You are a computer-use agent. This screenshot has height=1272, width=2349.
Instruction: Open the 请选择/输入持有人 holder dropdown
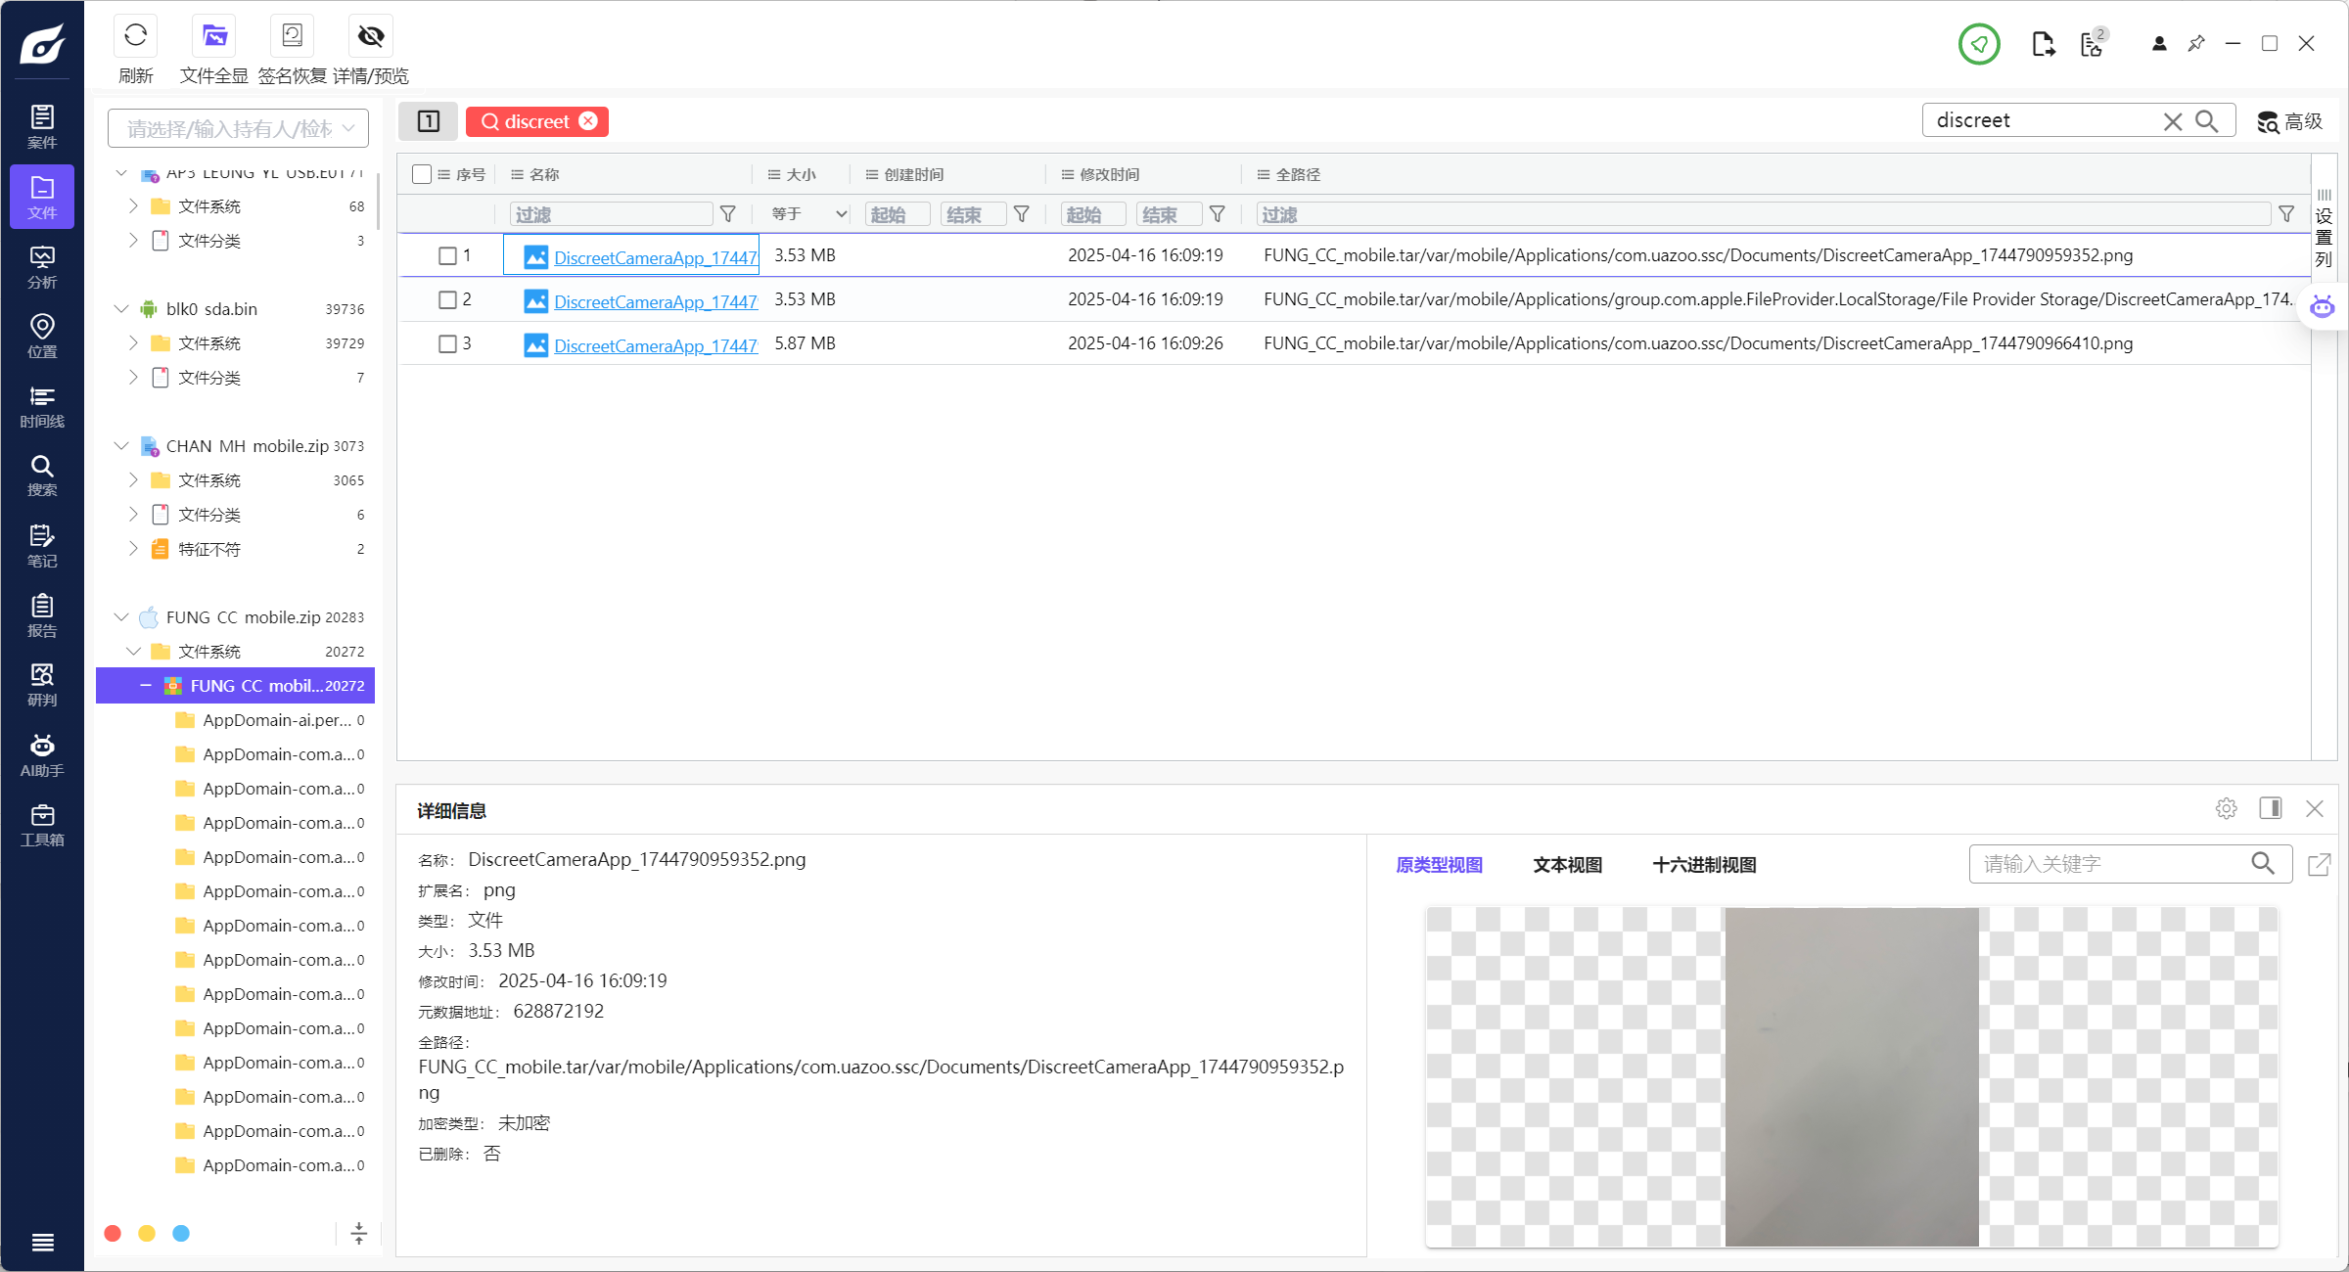238,129
